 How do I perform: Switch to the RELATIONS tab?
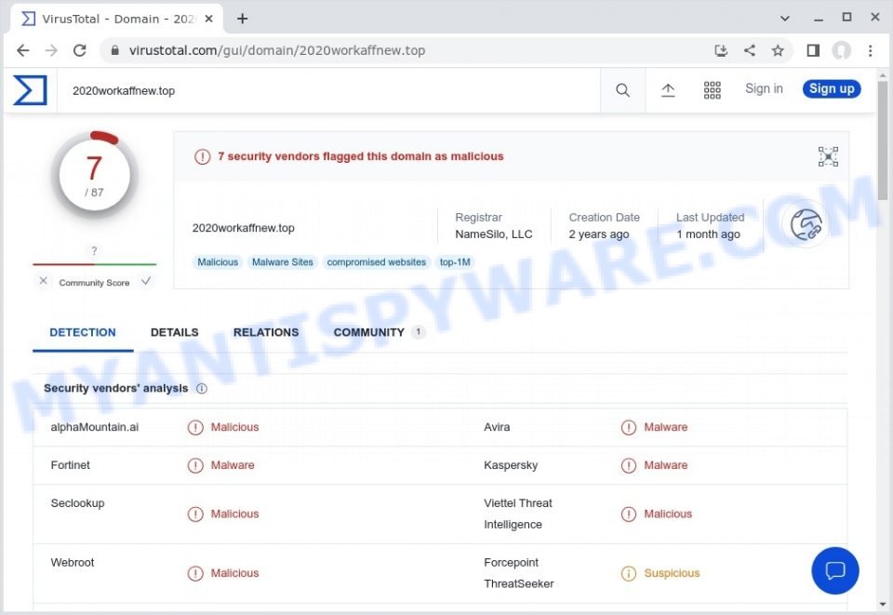pos(266,332)
